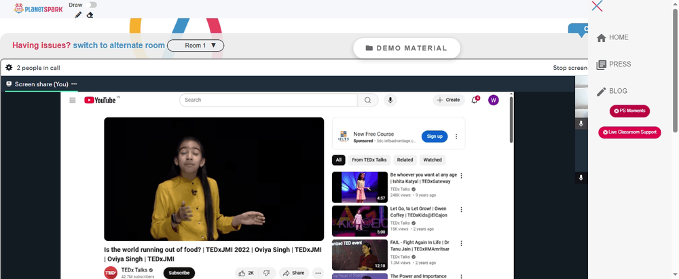This screenshot has width=679, height=279.
Task: Click the PS Moments button
Action: [629, 111]
